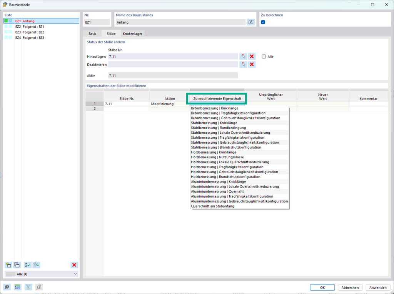Click the Abbrechen button
This screenshot has height=294, width=394.
click(x=350, y=287)
